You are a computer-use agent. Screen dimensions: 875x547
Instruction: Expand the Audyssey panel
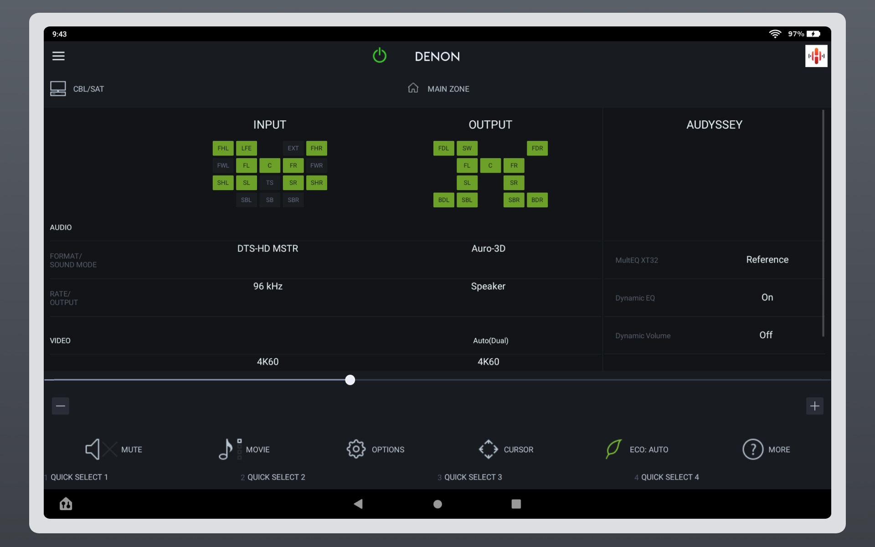(x=714, y=124)
